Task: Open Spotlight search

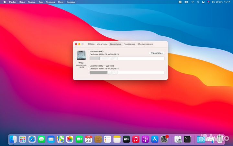Action: [x=198, y=2]
